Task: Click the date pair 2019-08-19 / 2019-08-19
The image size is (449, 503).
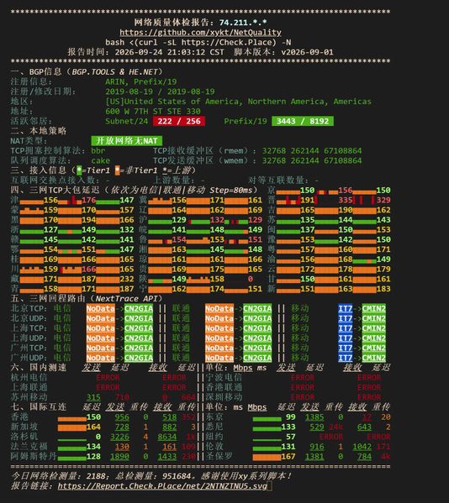Action: 160,92
